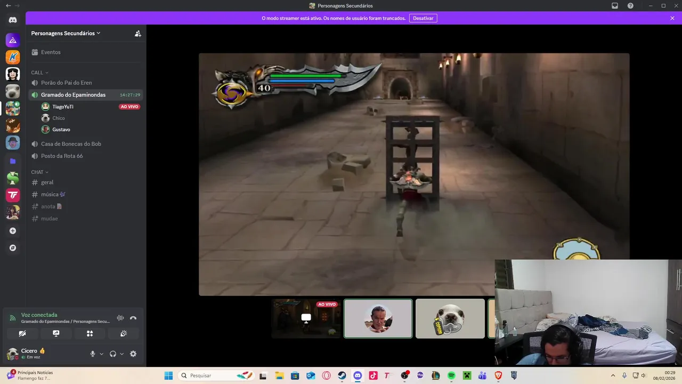Click the invite people icon
The width and height of the screenshot is (682, 384).
point(137,33)
